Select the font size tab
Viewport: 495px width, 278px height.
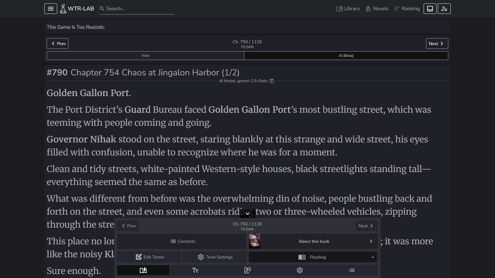click(x=195, y=270)
